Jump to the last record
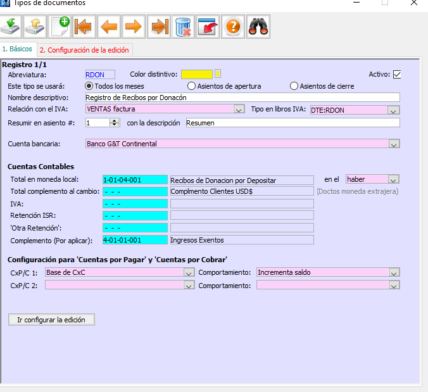The image size is (428, 392). (159, 27)
